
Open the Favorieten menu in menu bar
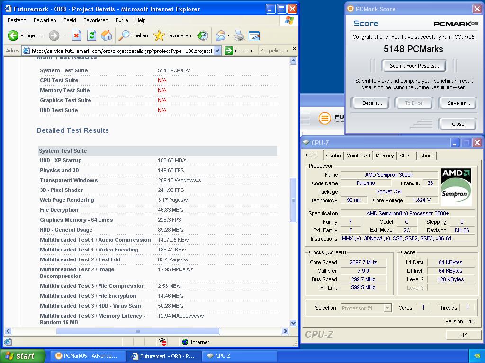coord(96,20)
